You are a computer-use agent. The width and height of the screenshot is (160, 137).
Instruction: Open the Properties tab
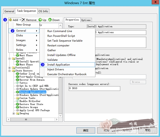pos(72,20)
